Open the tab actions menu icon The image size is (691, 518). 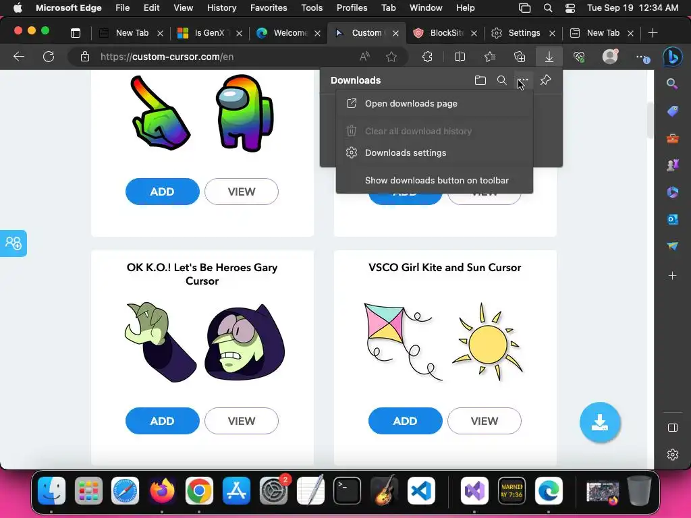[76, 33]
